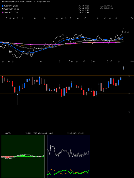Click the 18.46 latest price label
Viewport: 134px width, 178px height.
126,32
